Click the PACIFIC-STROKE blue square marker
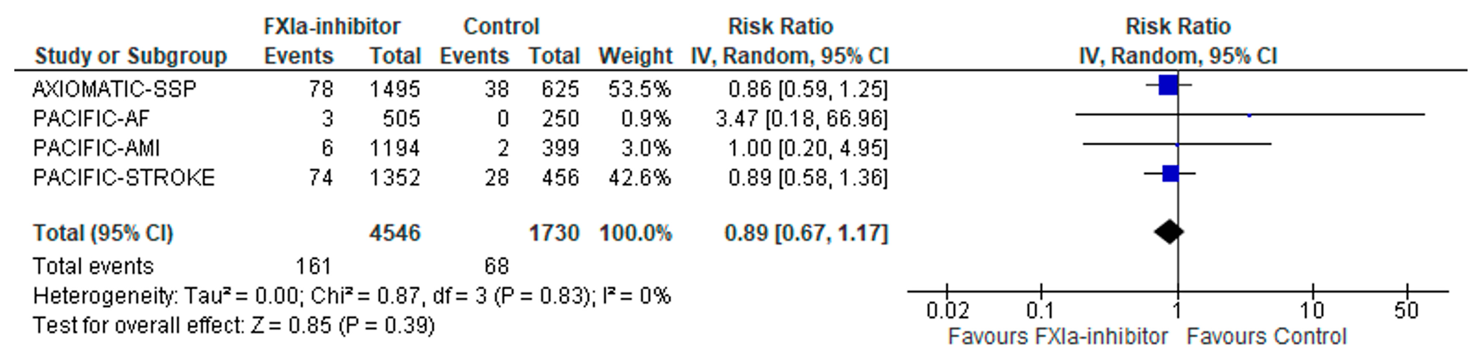This screenshot has width=1480, height=356. coord(1170,173)
